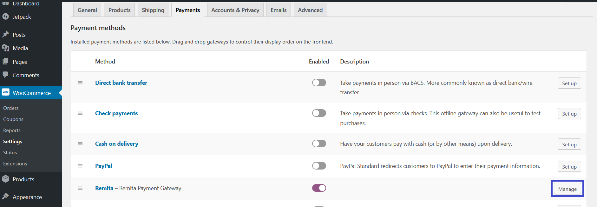Screen dimensions: 597x207
Task: Click the Products box icon in sidebar
Action: 5,179
